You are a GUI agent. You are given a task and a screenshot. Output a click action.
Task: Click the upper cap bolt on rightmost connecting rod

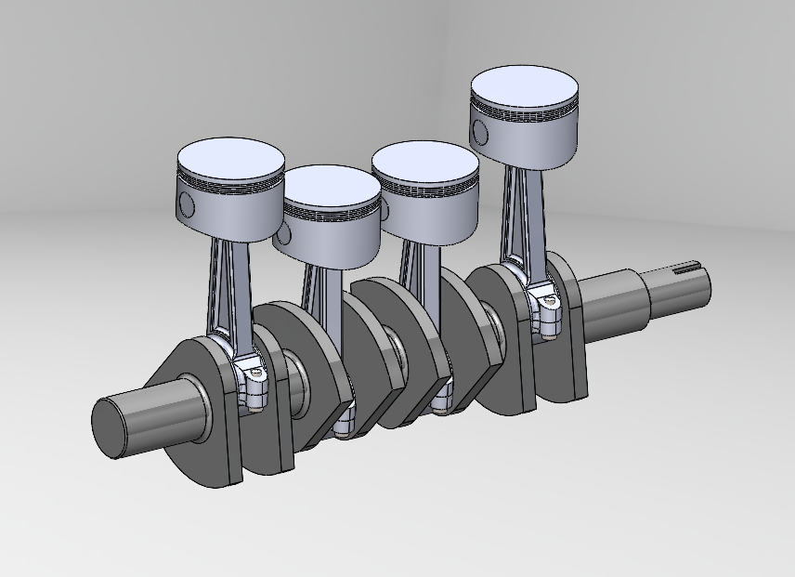(x=550, y=302)
